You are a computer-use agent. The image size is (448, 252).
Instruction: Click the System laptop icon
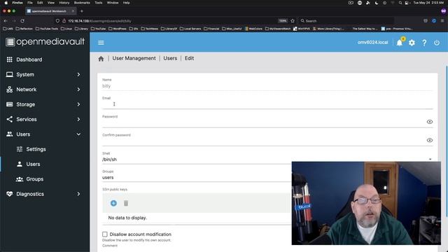(9, 74)
